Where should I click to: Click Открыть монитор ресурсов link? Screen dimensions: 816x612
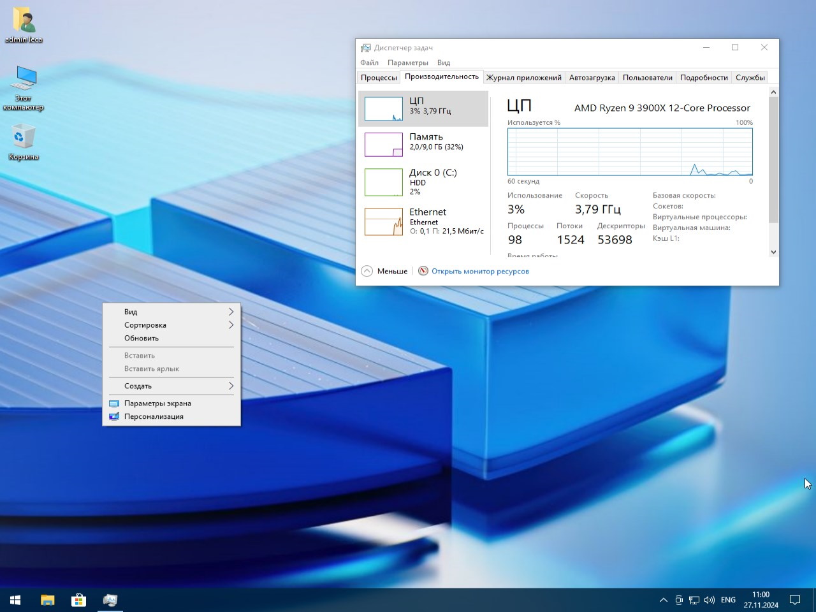(x=480, y=271)
